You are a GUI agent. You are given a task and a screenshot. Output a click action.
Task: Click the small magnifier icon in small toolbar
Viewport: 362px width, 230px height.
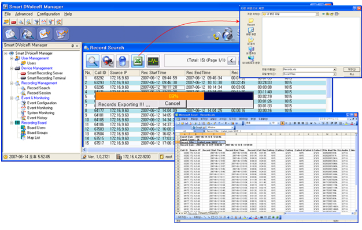(x=21, y=22)
